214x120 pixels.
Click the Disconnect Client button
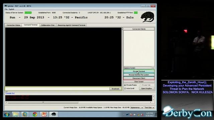(x=139, y=78)
